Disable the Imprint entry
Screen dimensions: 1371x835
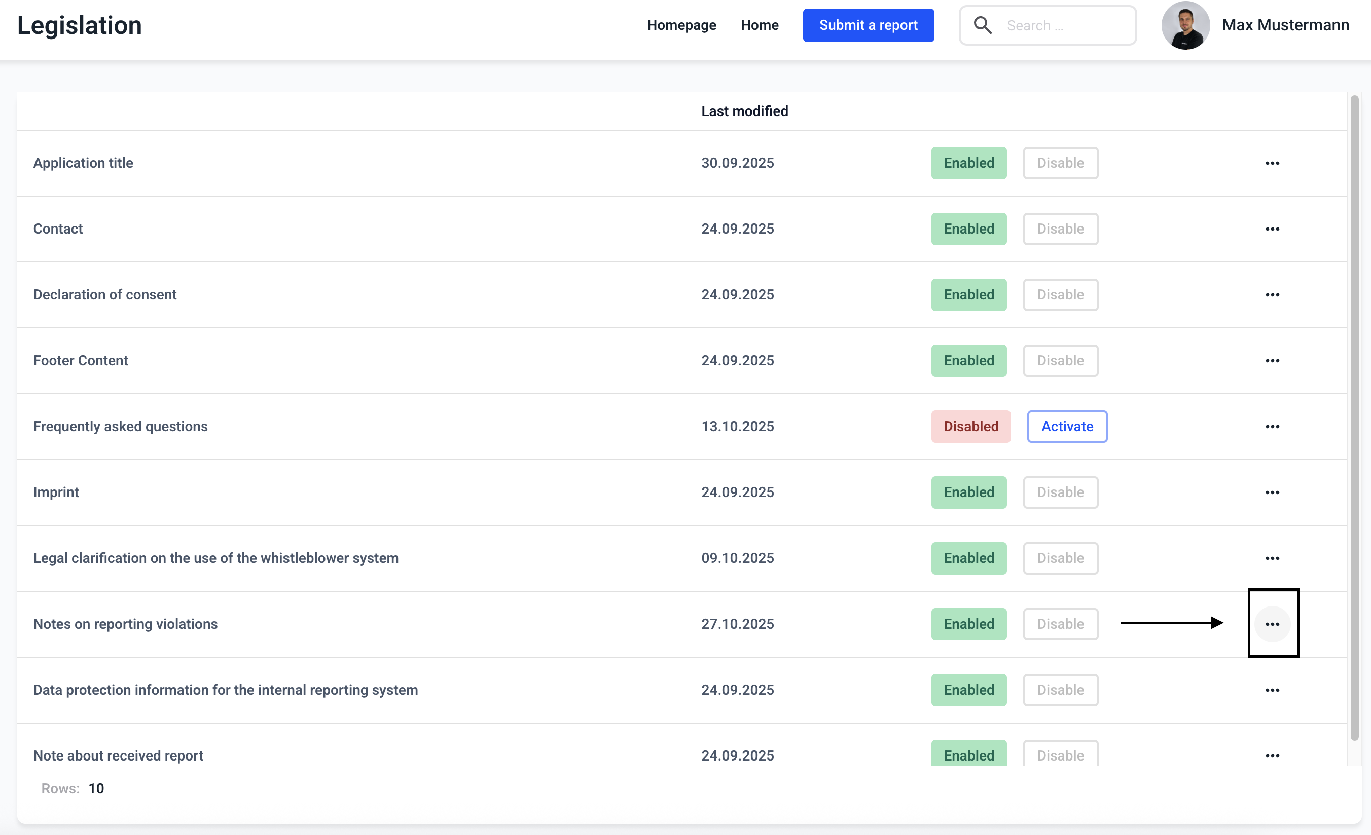point(1060,492)
